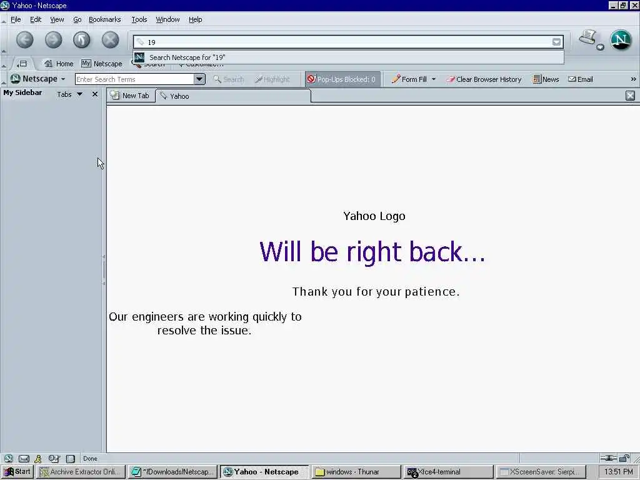Image resolution: width=640 pixels, height=480 pixels.
Task: Open the Netscape toolbar menu dropdown
Action: pyautogui.click(x=38, y=79)
